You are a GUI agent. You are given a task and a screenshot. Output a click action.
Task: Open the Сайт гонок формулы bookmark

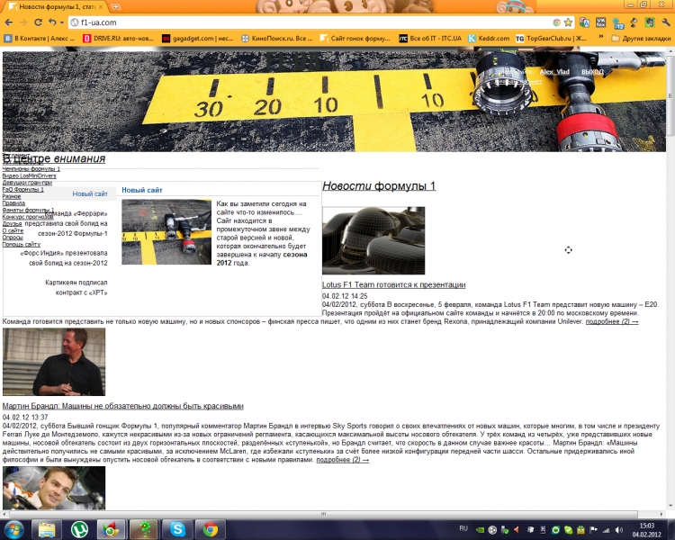click(355, 39)
